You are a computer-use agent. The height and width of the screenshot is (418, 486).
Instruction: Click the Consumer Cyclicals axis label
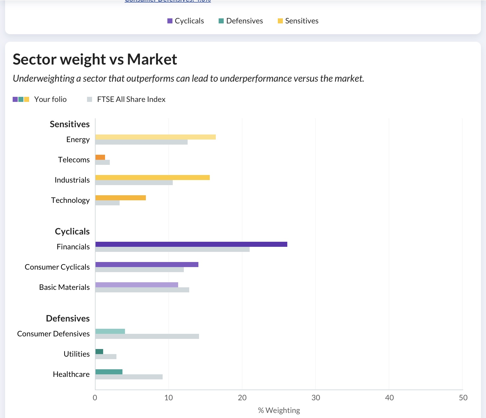(57, 267)
